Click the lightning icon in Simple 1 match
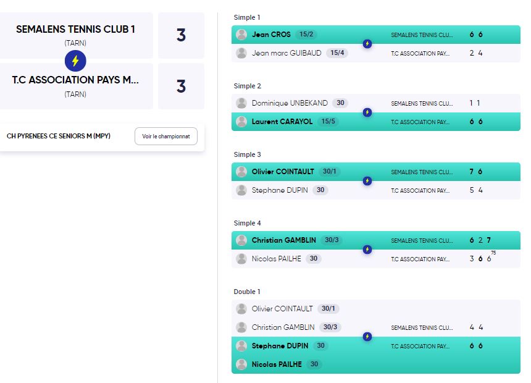The image size is (531, 383). coord(367,44)
